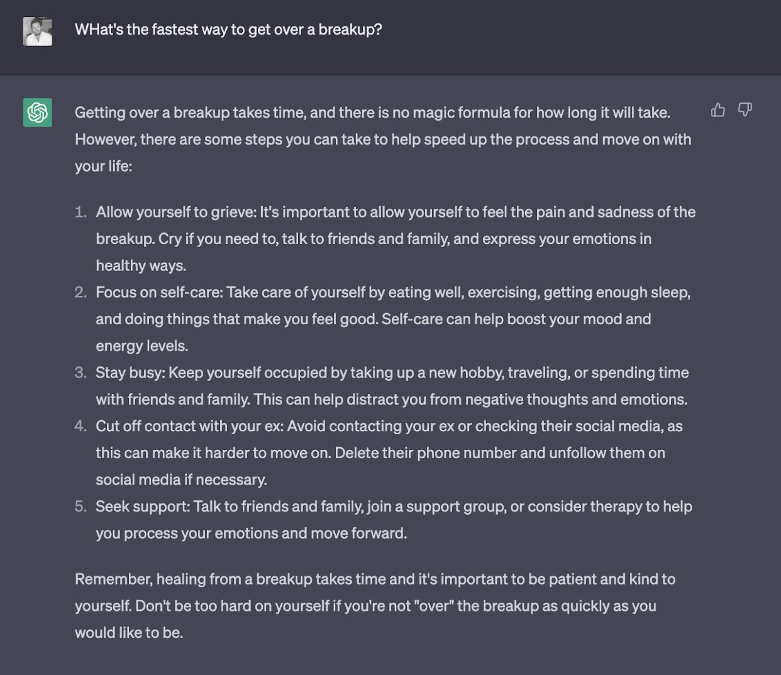The width and height of the screenshot is (781, 675).
Task: Click the list number 3 marker
Action: [80, 373]
